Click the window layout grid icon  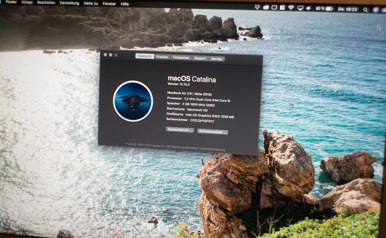click(x=282, y=8)
